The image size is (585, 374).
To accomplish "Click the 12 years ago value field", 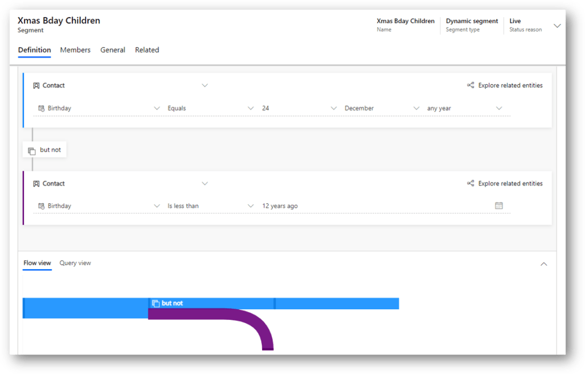I will [x=280, y=206].
